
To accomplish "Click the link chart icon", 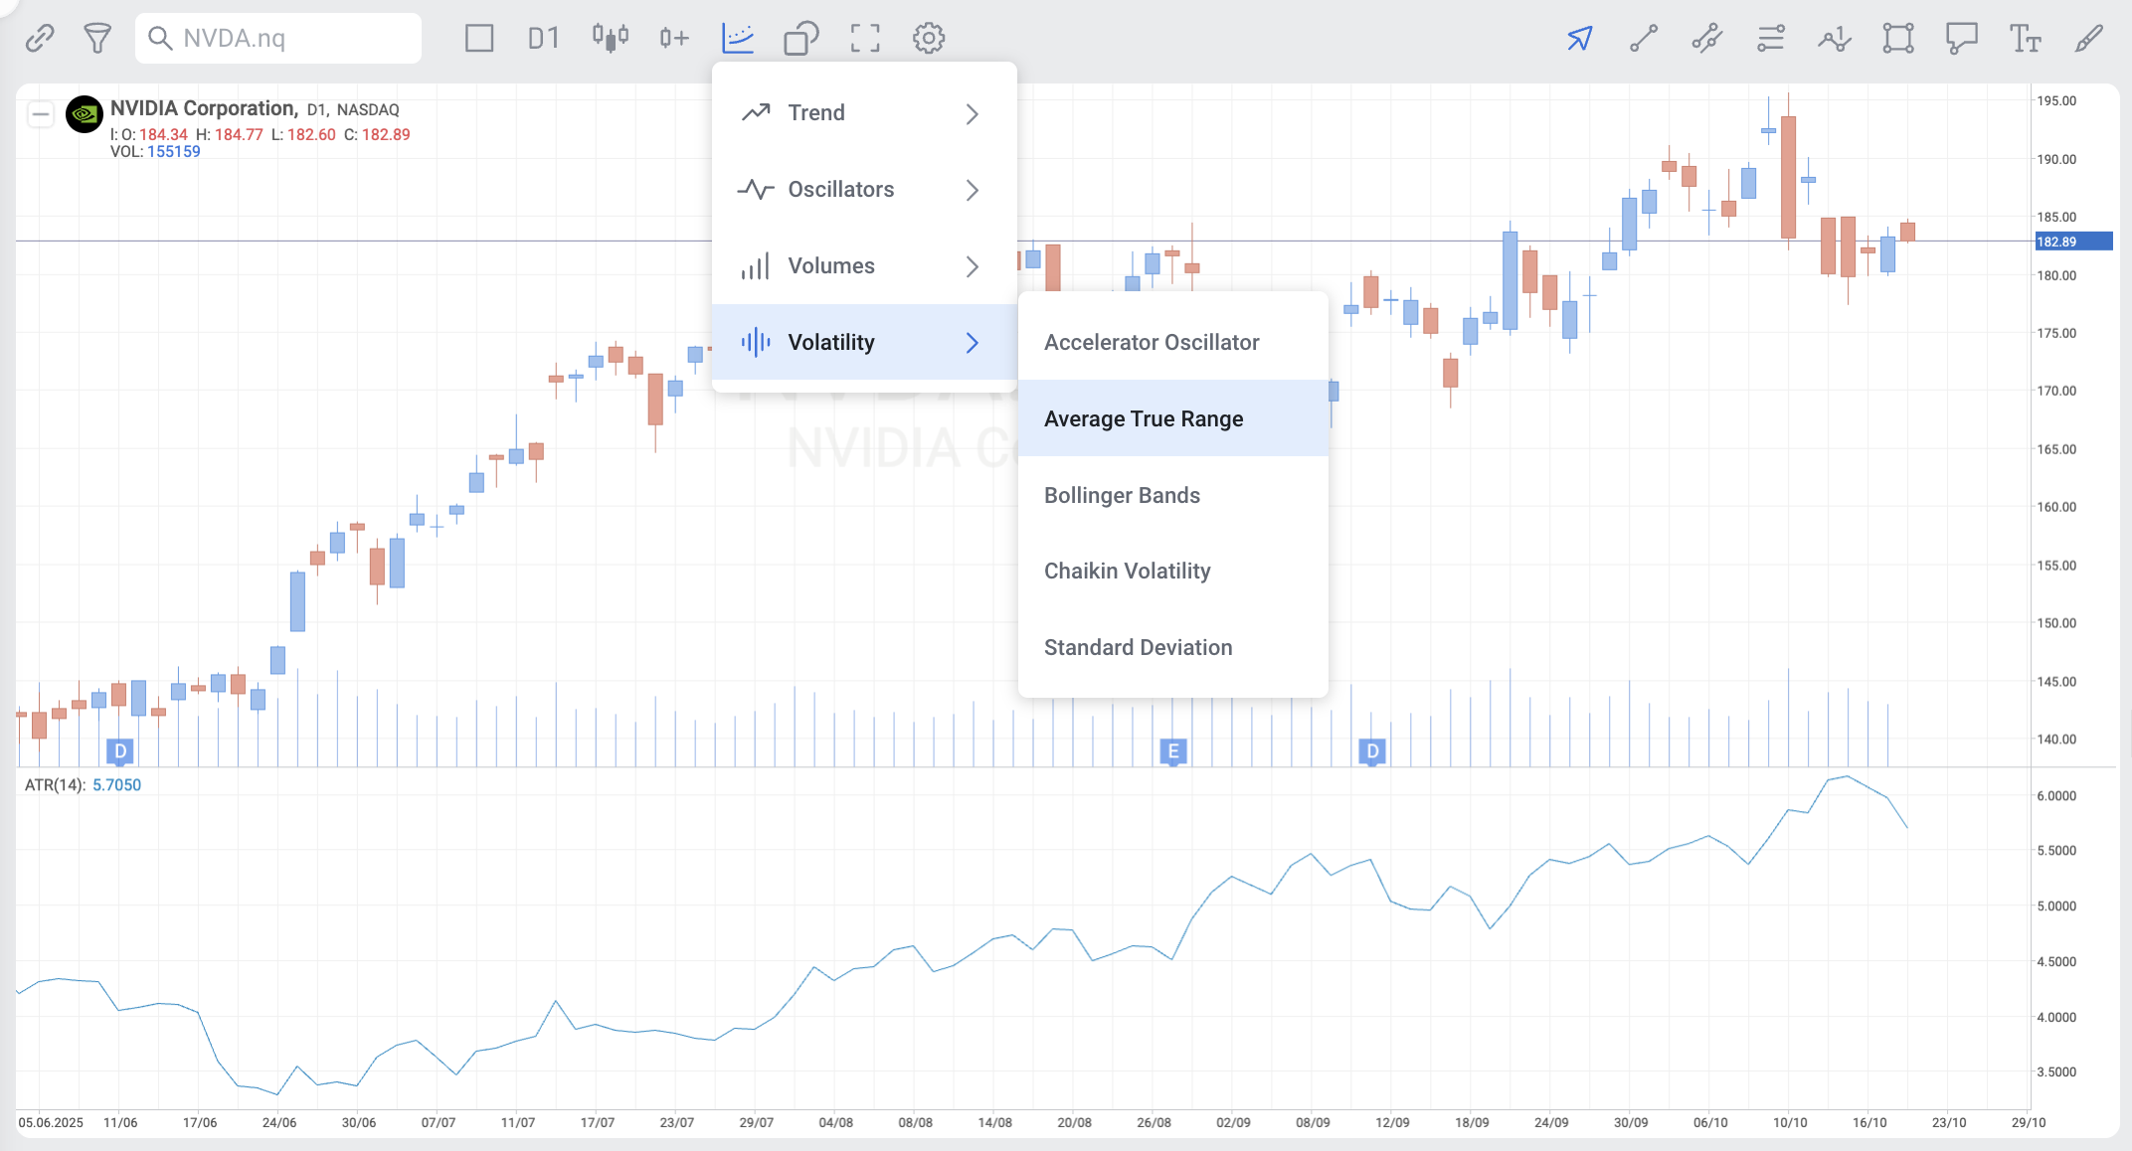I will point(40,38).
